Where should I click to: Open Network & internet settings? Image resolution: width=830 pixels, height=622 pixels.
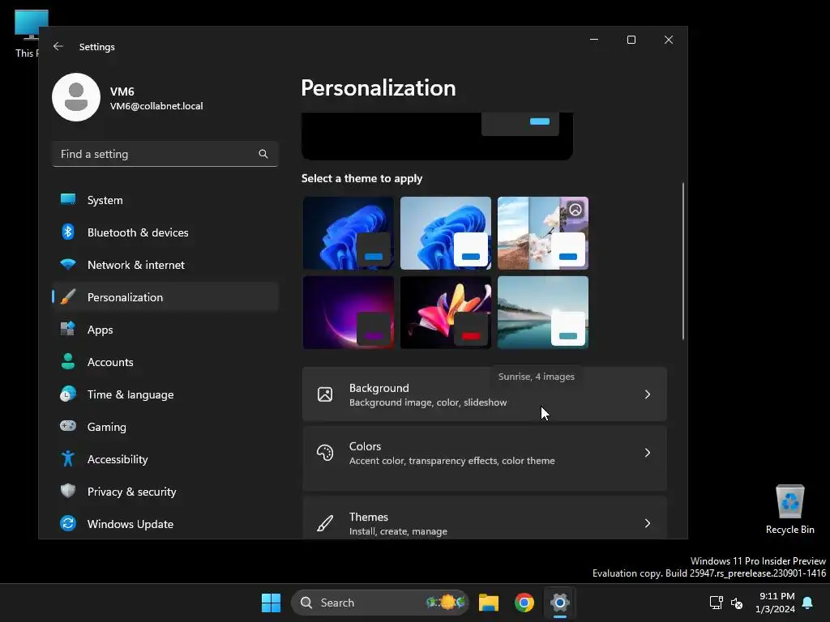click(x=165, y=265)
